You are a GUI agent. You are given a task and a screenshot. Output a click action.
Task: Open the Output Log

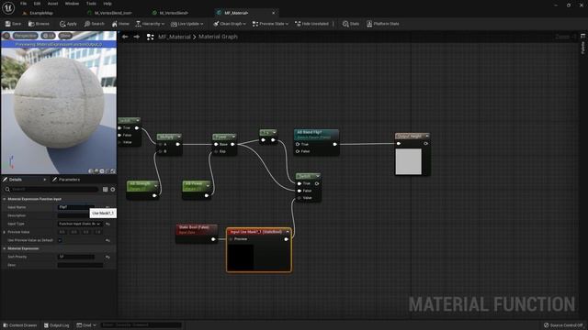57,325
